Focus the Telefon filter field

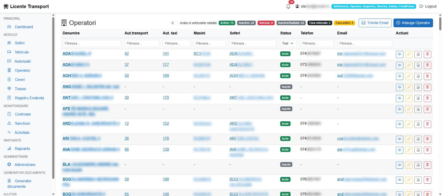pyautogui.click(x=317, y=43)
